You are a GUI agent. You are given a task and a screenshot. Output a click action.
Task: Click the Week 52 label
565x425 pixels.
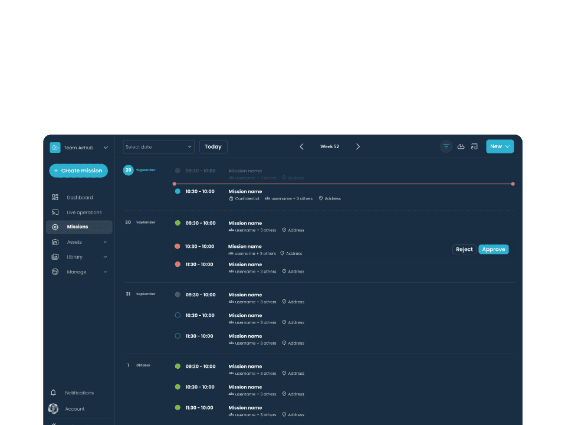tap(330, 146)
